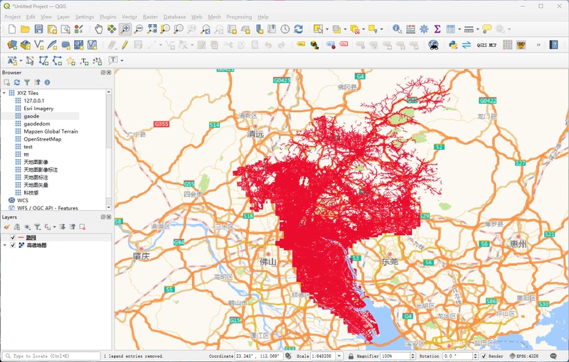569x362 pixels.
Task: Open Filter Legend by Expression dropdown arrow
Action: coord(55,227)
